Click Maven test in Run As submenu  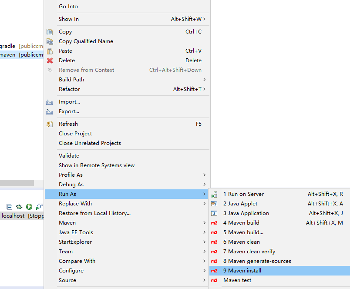(237, 280)
